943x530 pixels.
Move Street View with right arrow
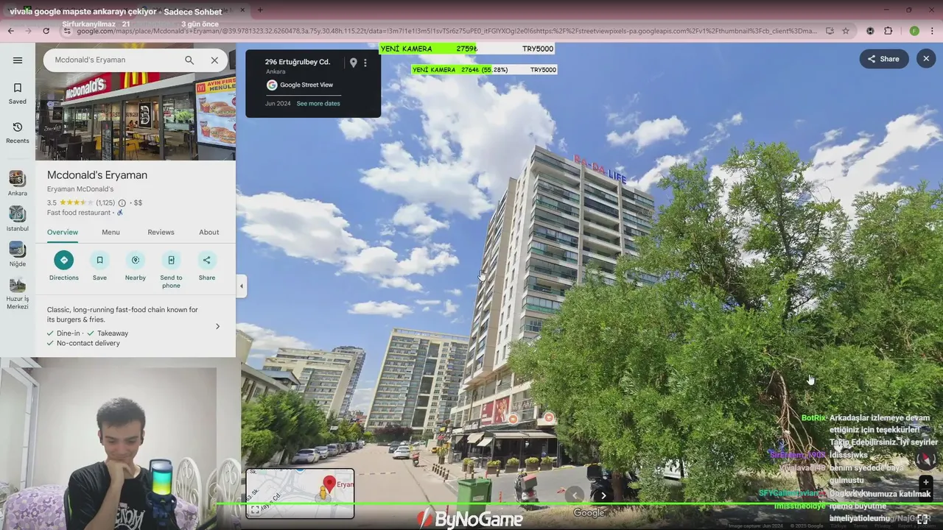tap(603, 495)
